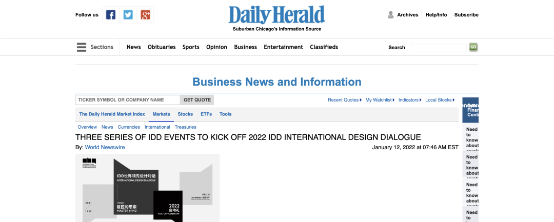Viewport: 554px width, 222px height.
Task: Click the Subscribe link
Action: (466, 15)
